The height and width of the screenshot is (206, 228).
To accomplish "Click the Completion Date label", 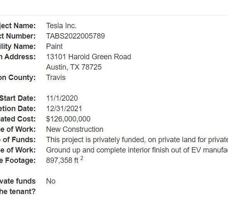I will coord(18,109).
